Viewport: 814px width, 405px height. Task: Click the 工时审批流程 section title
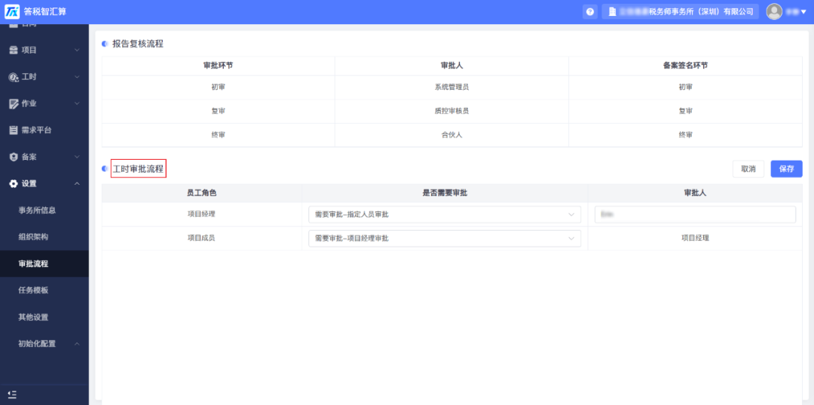pos(138,169)
